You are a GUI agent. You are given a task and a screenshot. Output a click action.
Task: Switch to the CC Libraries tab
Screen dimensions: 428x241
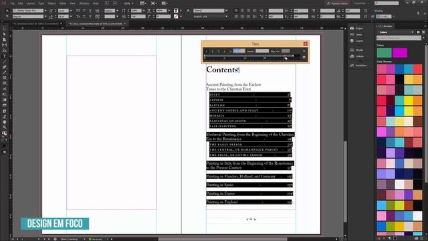[385, 26]
